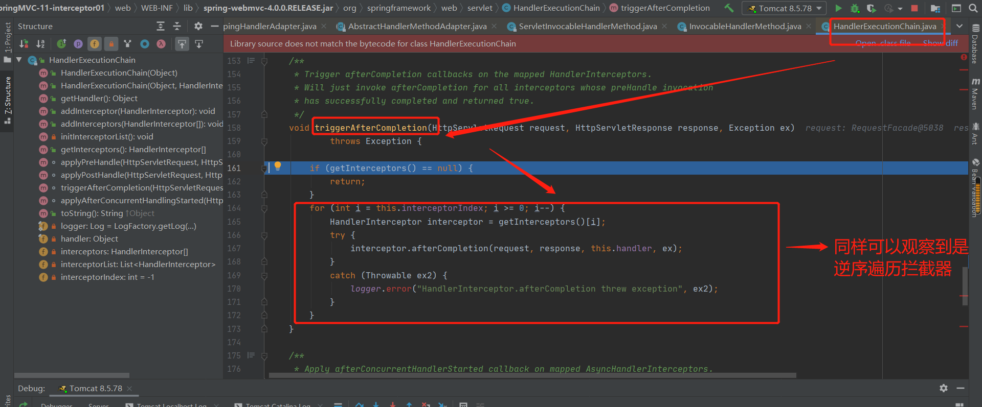Open Project Structure folder icon

coord(935,8)
